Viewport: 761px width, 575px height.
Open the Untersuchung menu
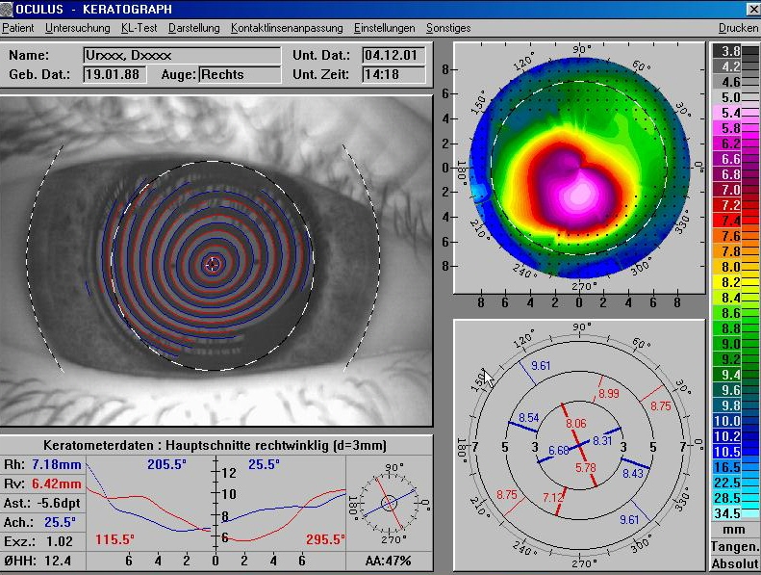[x=78, y=28]
